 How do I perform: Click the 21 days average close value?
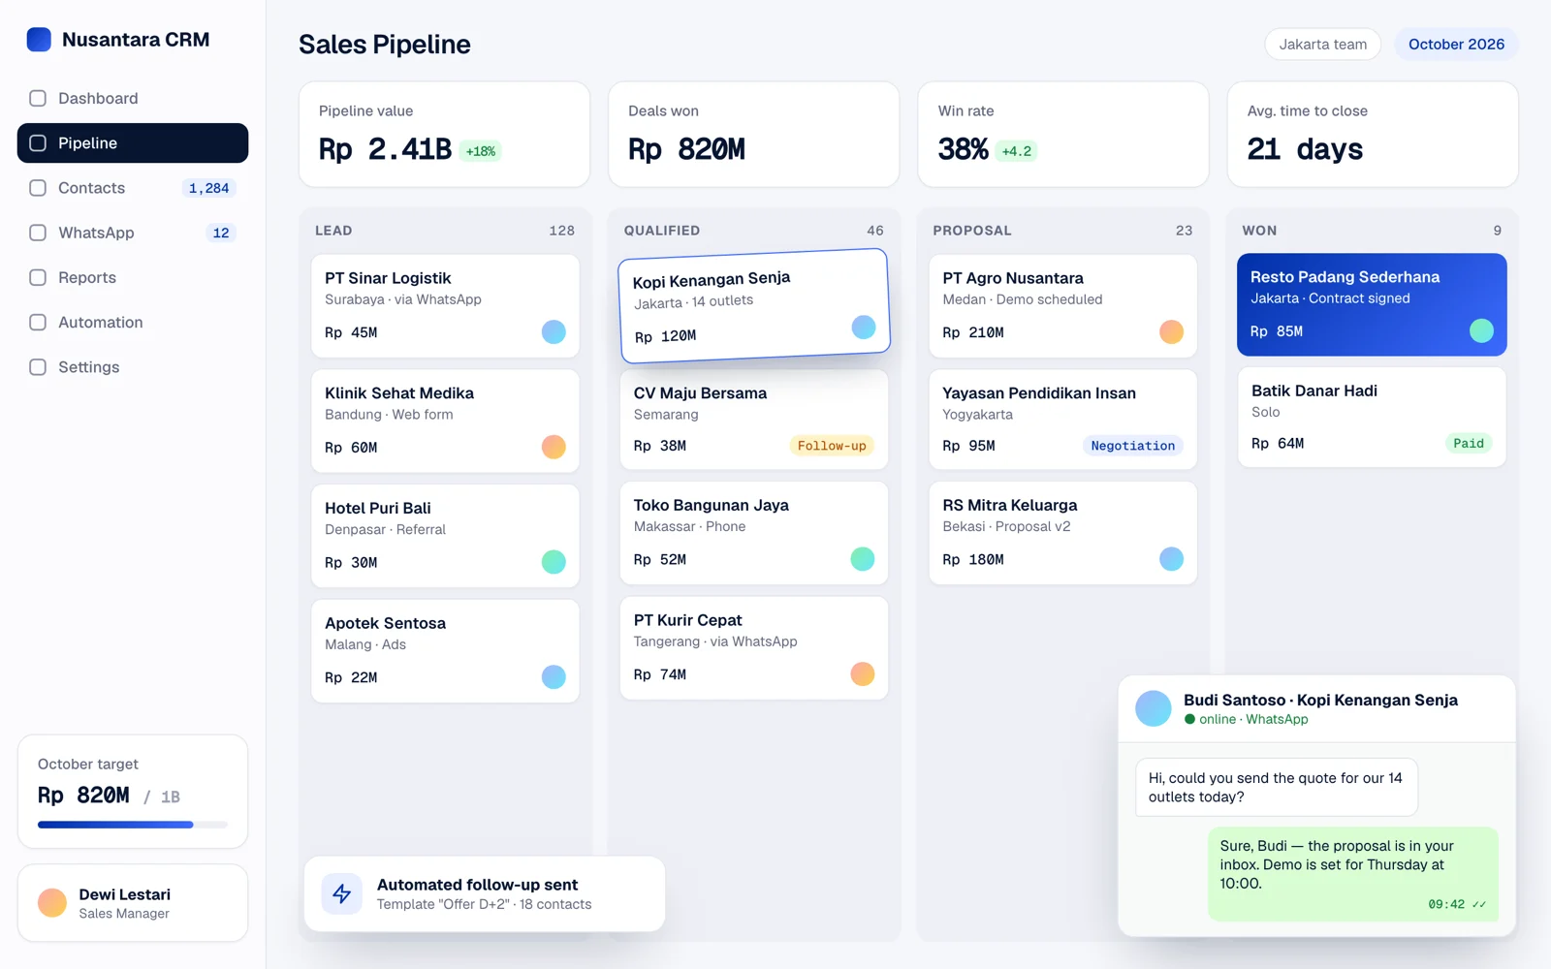pos(1305,149)
